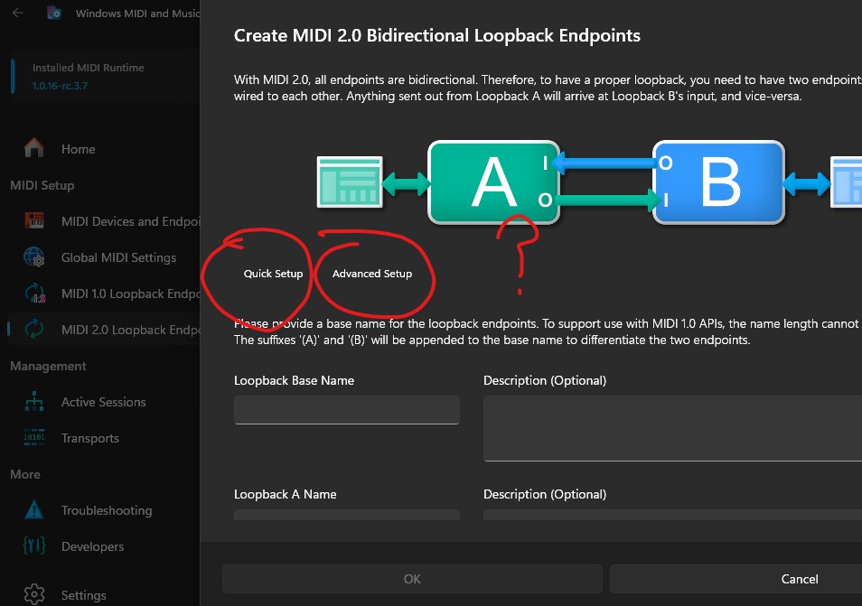862x606 pixels.
Task: Click the back arrow in title bar
Action: [x=18, y=14]
